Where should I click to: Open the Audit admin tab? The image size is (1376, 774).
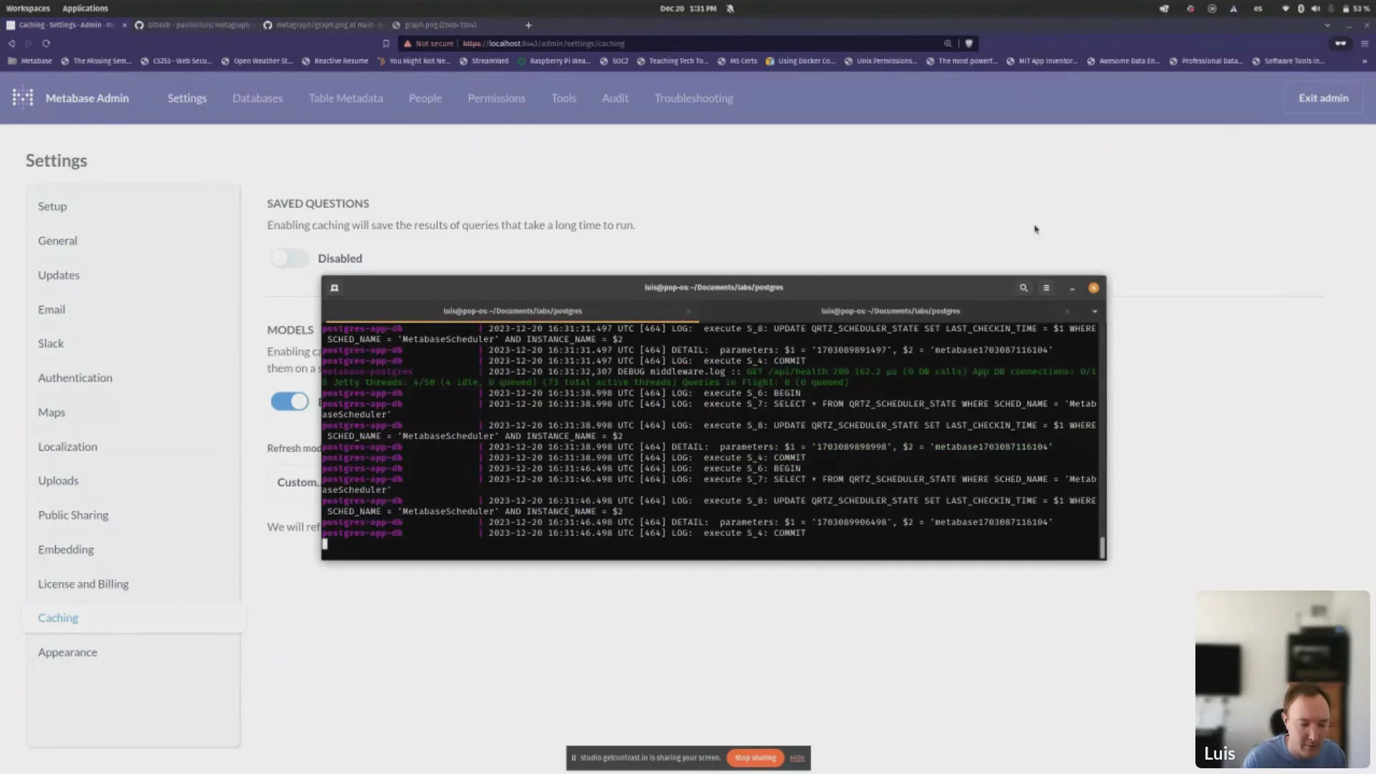tap(615, 98)
